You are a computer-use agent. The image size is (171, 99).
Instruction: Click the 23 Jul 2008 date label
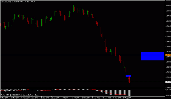[x=86, y=98]
